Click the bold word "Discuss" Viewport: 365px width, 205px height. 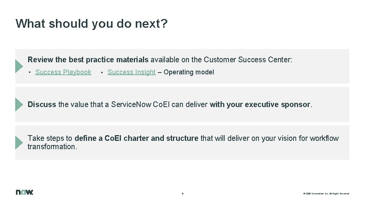[42, 104]
